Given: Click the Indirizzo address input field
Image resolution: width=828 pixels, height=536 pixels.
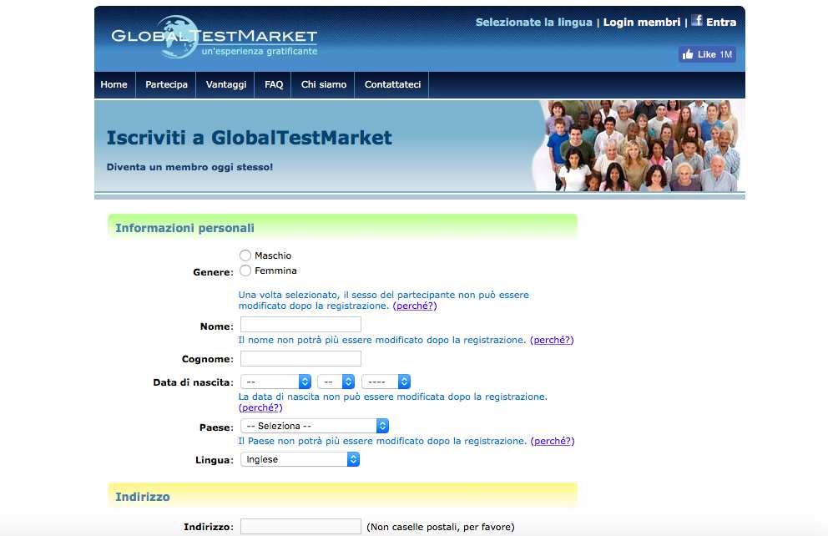Looking at the screenshot, I should point(300,527).
